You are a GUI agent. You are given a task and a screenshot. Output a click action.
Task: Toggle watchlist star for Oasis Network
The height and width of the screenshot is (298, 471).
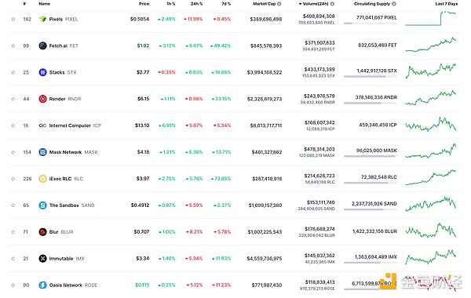tap(13, 285)
